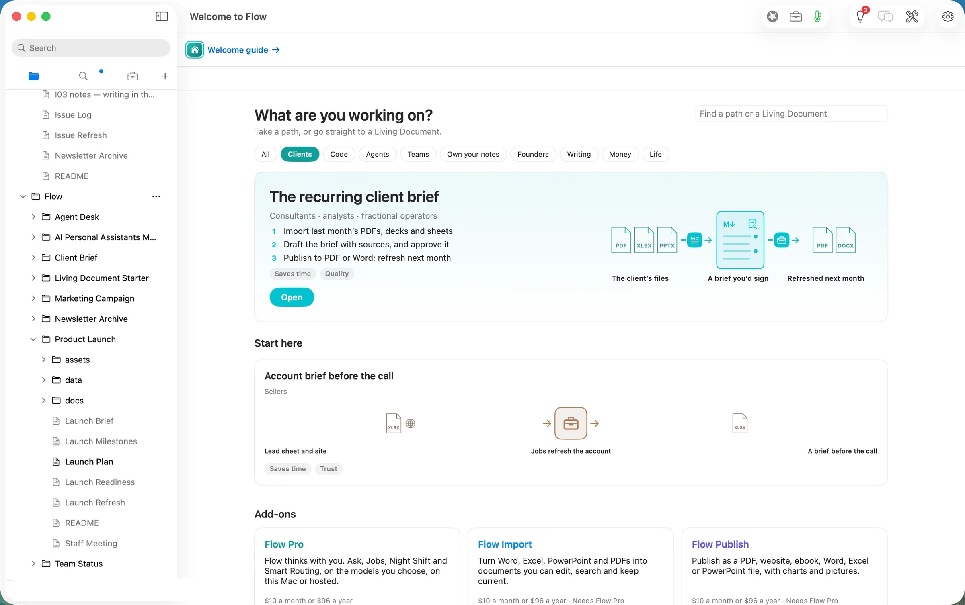Click the Open button for client brief

tap(292, 297)
